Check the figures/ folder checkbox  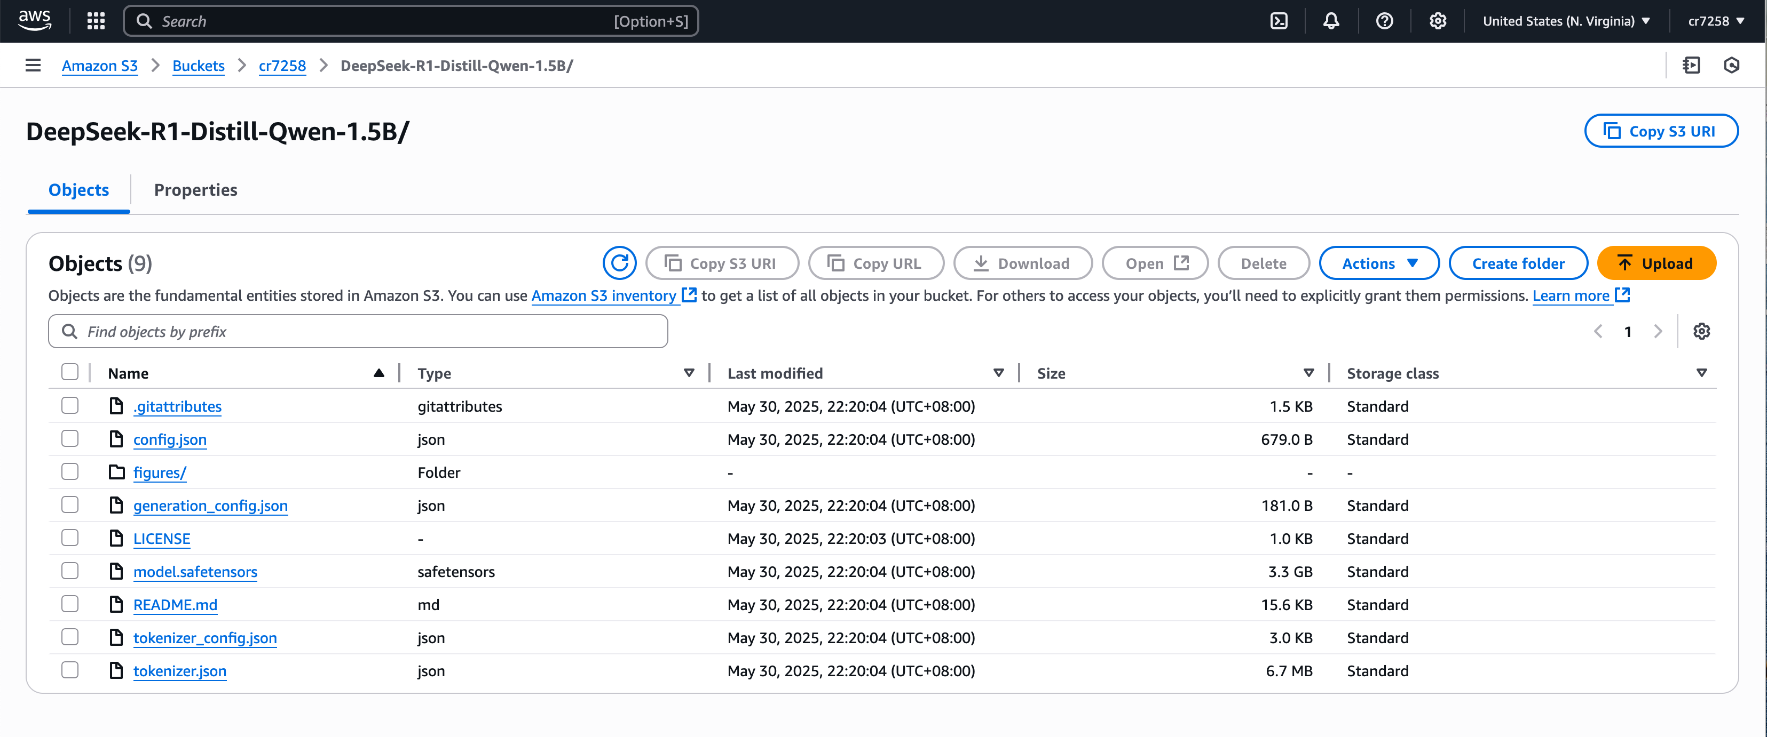tap(70, 472)
